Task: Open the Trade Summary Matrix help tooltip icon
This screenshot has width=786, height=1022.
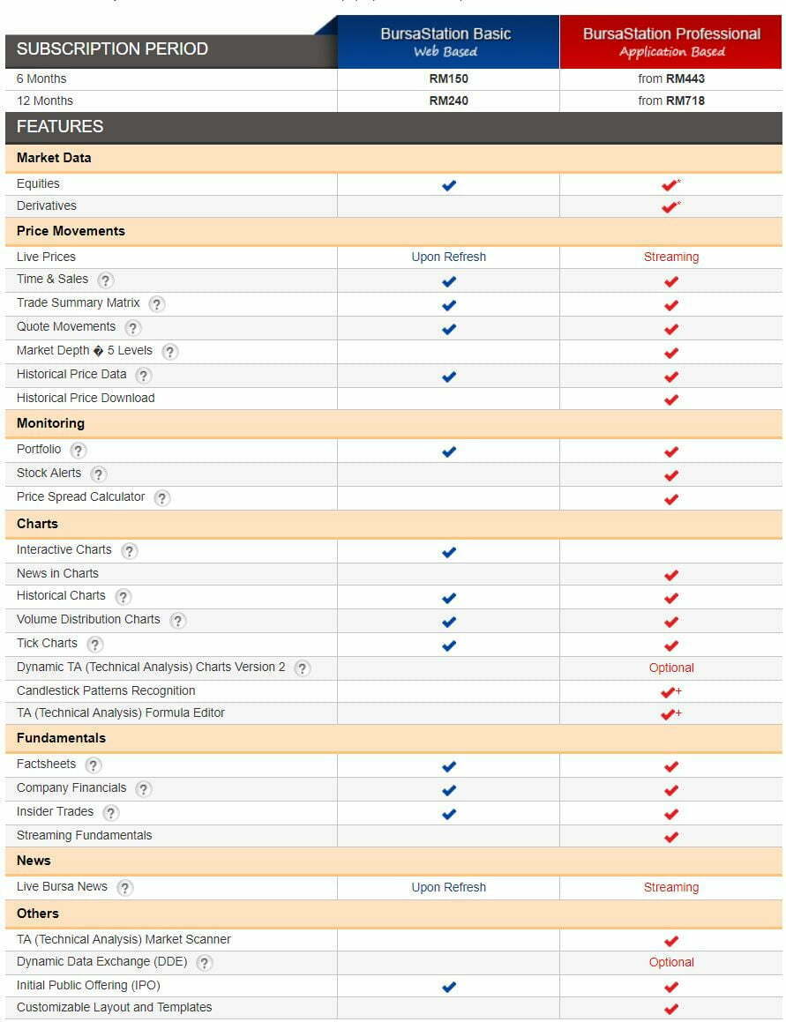Action: [x=157, y=304]
